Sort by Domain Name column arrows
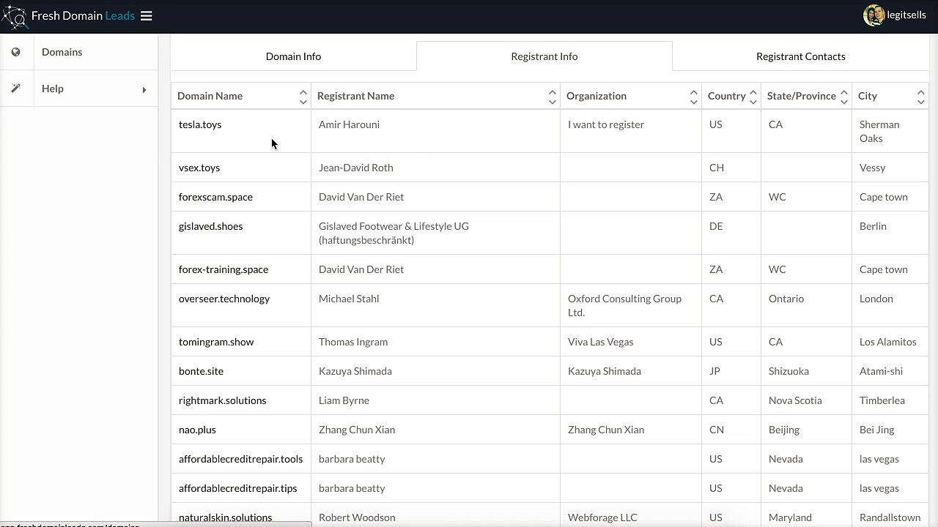Viewport: 938px width, 527px height. click(x=303, y=97)
